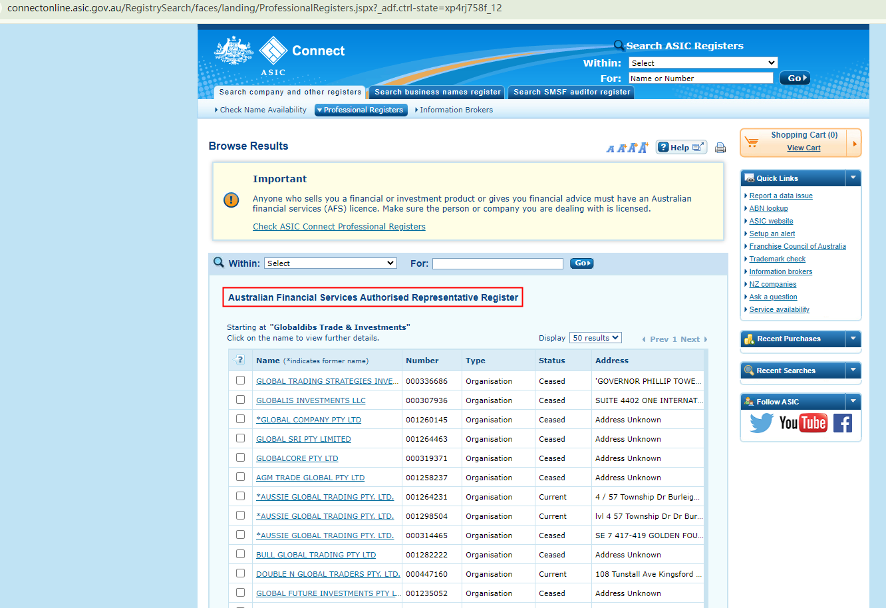Open the Franchise Council of Australia link

(x=798, y=246)
